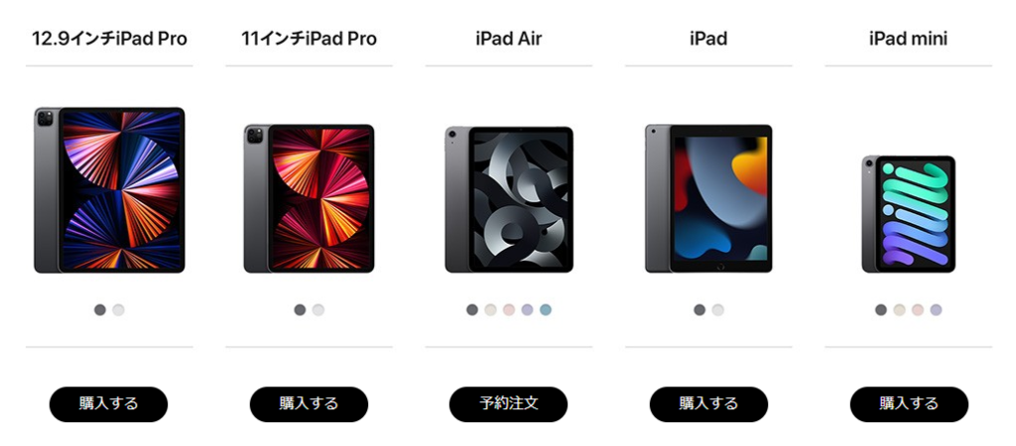Image resolution: width=1016 pixels, height=446 pixels.
Task: Choose silver color for 11-inch iPad Pro
Action: tap(318, 310)
